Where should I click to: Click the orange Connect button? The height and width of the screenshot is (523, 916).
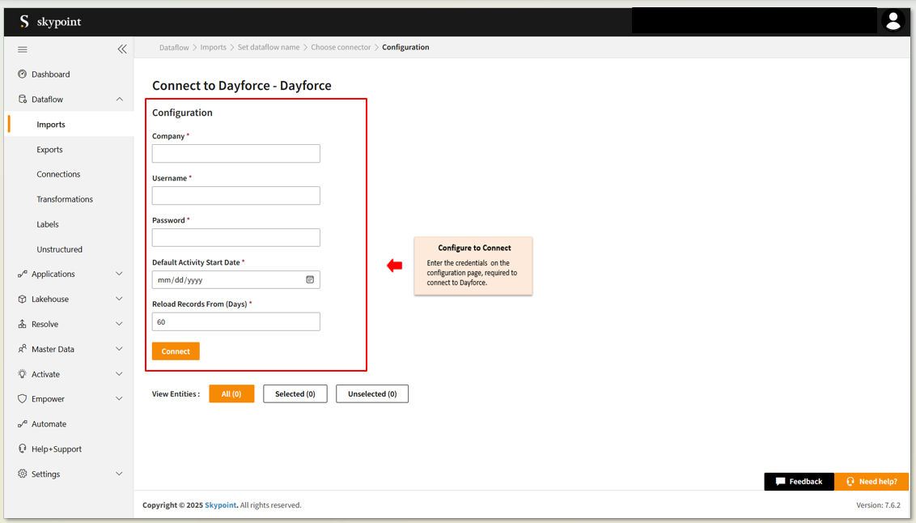[x=176, y=351]
